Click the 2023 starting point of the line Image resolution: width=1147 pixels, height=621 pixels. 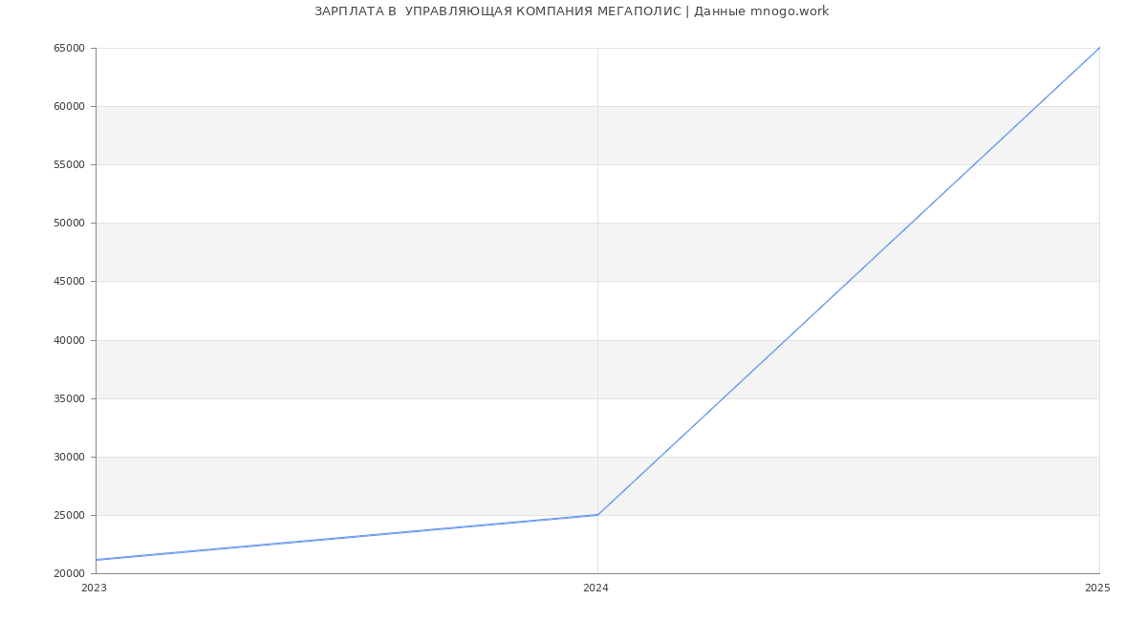click(x=97, y=560)
